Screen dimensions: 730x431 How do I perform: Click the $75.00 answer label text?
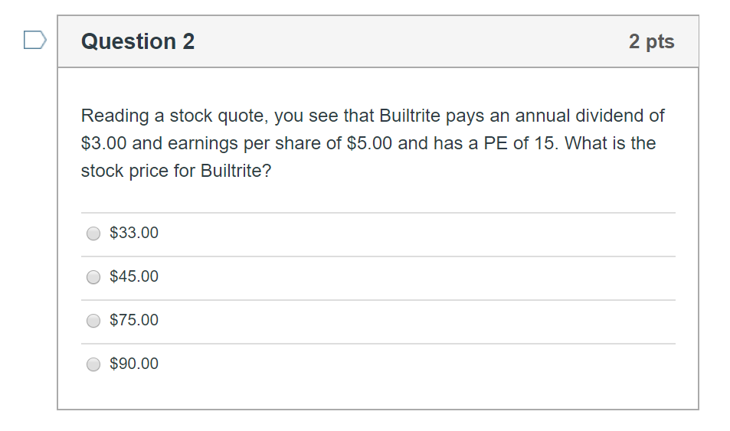coord(134,320)
